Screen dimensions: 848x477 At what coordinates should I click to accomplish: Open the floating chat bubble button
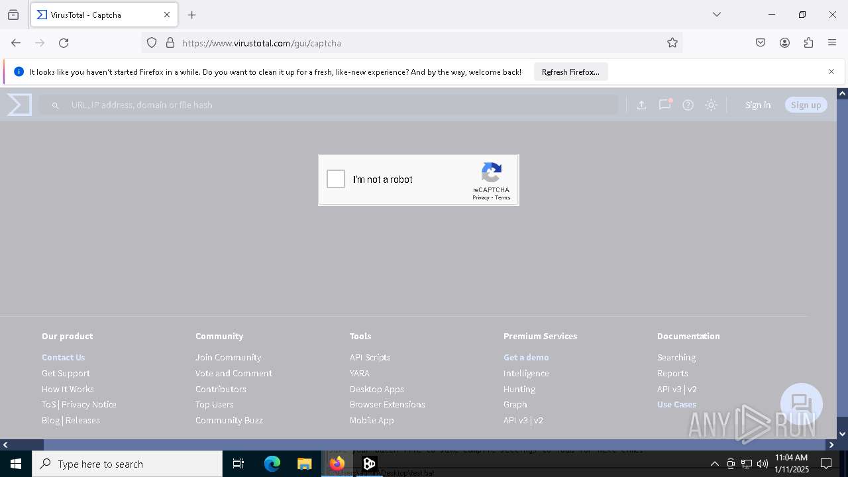pyautogui.click(x=802, y=403)
